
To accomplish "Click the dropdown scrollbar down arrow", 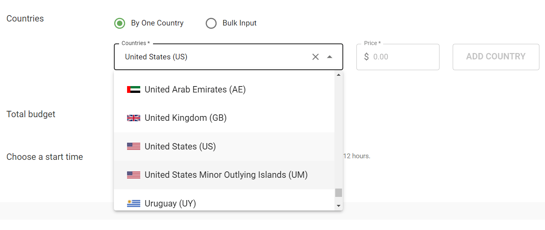I will [338, 206].
